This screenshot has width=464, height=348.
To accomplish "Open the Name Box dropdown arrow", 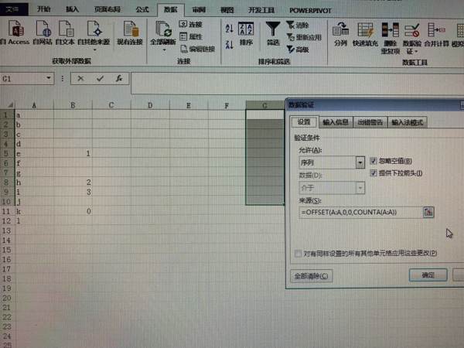I will click(50, 79).
